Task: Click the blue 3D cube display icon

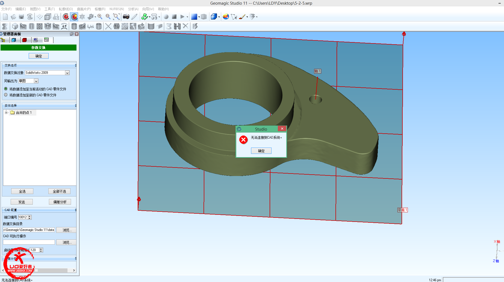Action: click(214, 17)
